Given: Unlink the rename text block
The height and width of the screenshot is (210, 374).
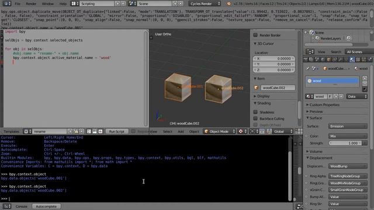Looking at the screenshot, I should [x=81, y=131].
